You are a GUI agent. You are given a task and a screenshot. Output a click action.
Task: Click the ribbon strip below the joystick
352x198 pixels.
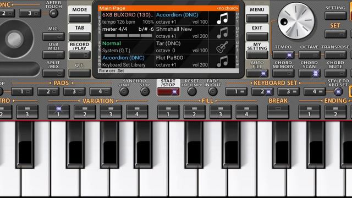[20, 69]
